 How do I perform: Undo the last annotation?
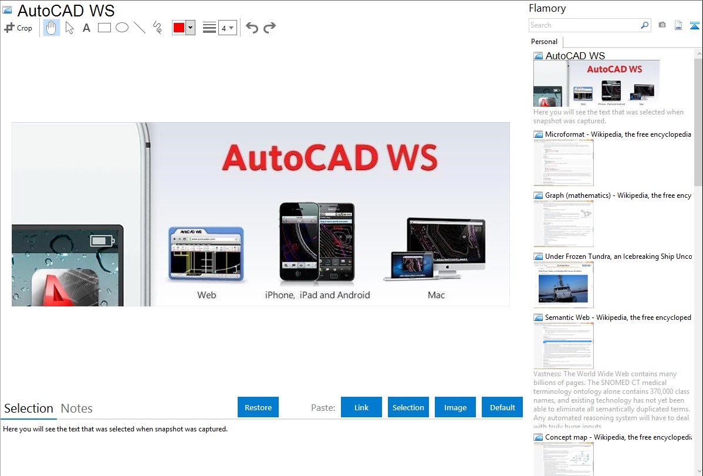click(252, 28)
